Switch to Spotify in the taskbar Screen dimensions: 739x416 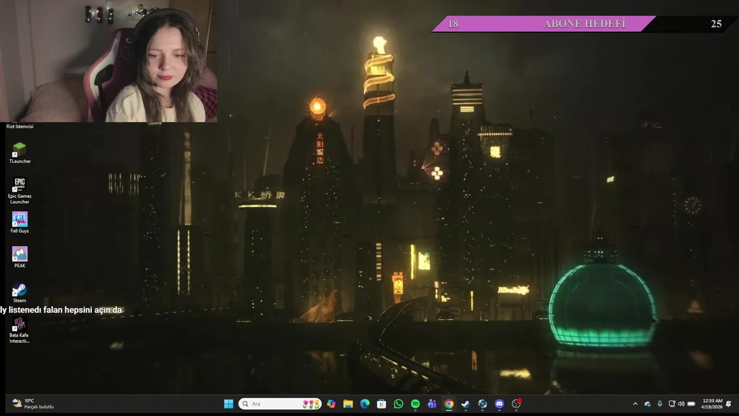[415, 404]
